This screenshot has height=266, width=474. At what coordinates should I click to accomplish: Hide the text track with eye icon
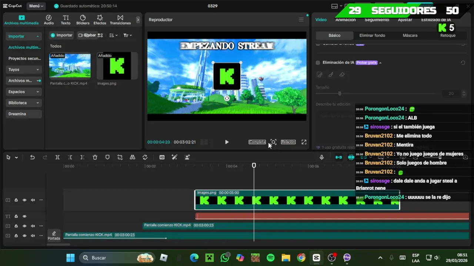[24, 216]
